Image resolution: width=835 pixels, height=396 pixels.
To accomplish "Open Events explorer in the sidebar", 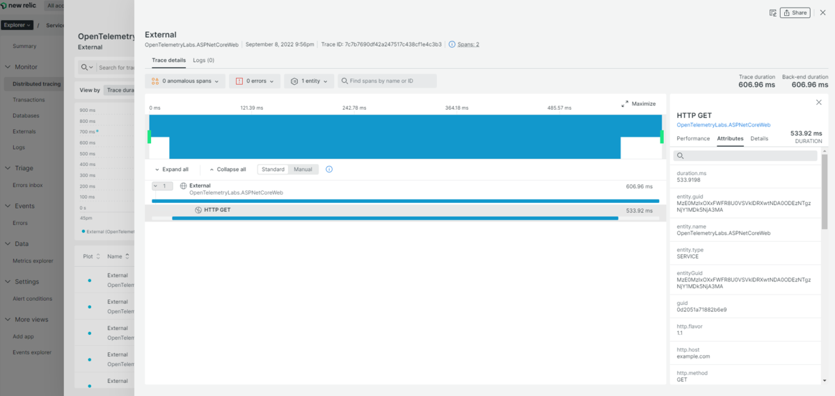I will point(32,352).
